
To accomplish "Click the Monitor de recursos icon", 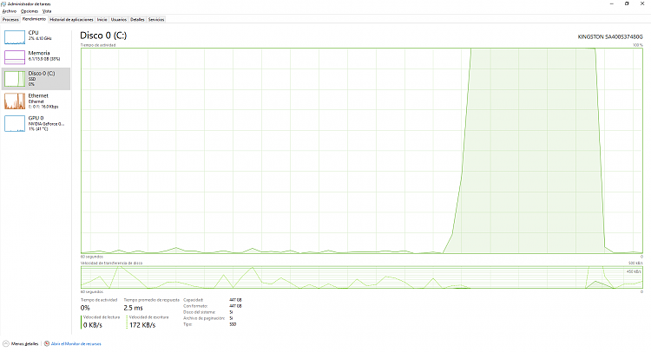I will point(47,343).
